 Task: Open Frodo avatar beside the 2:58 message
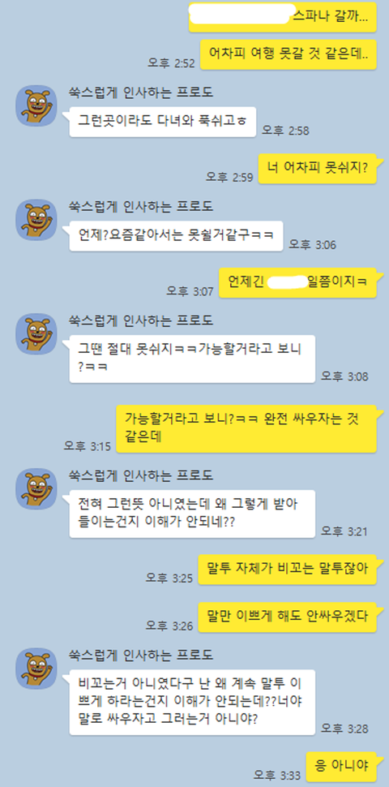click(36, 105)
